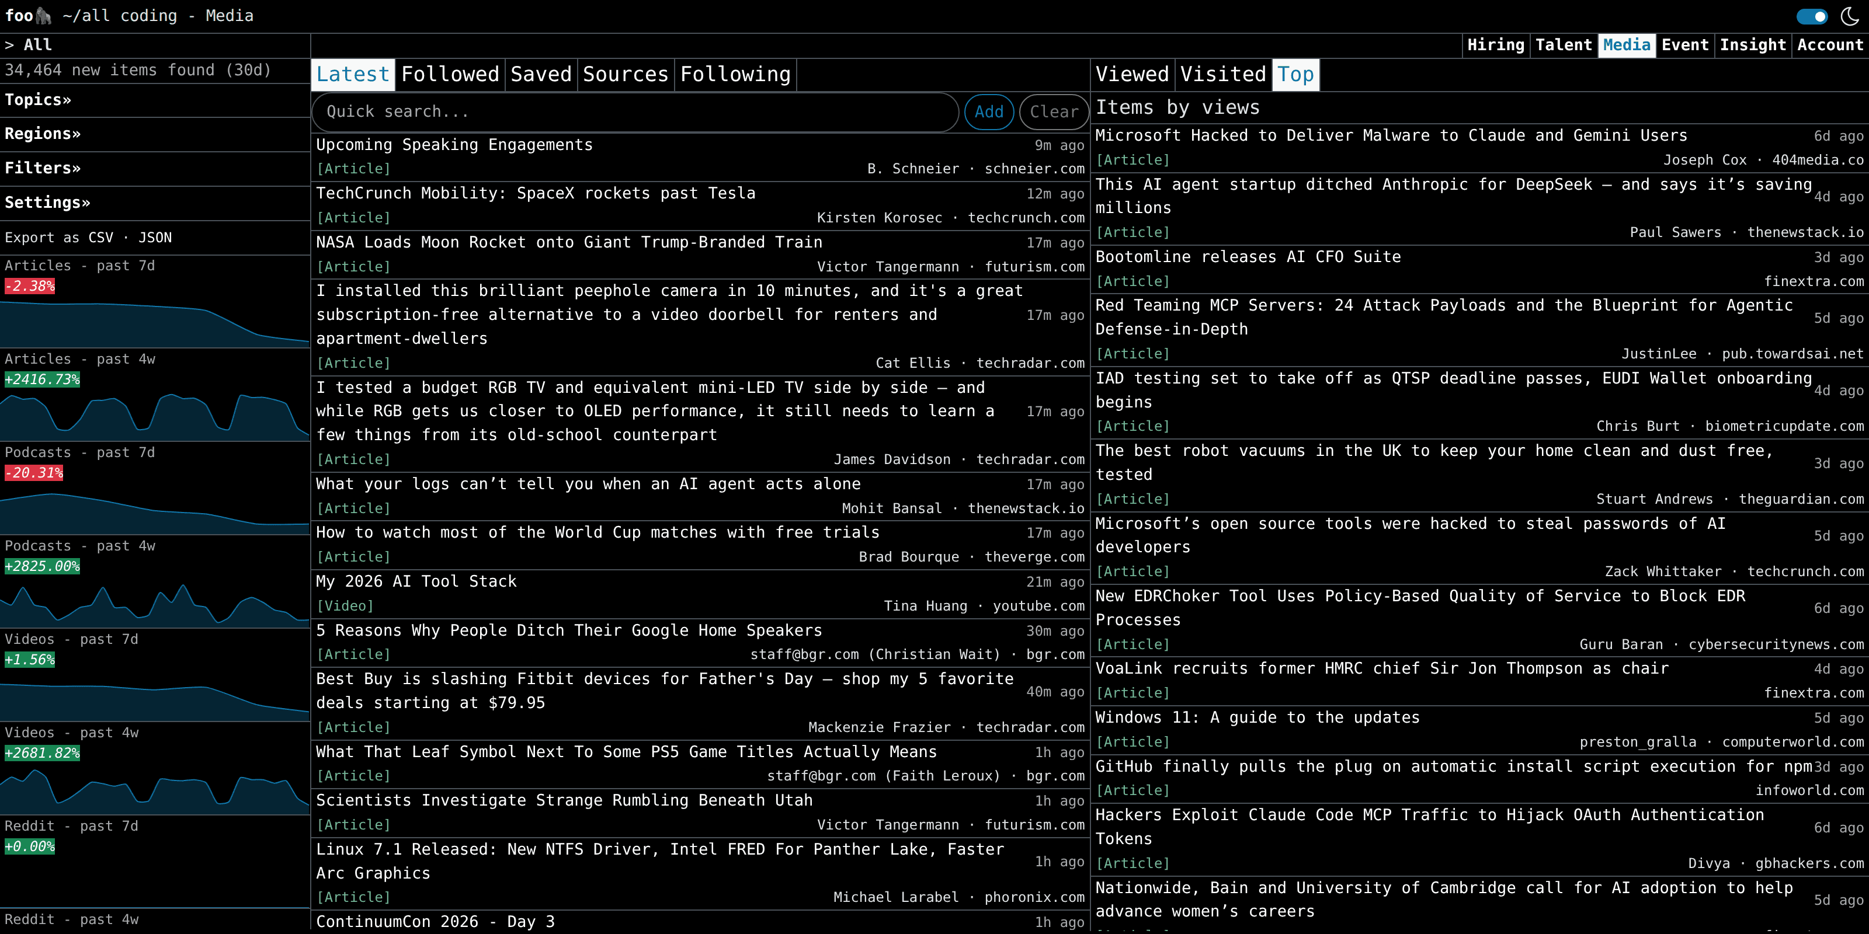
Task: Open 'Bootomline releases AI CFO Suite'
Action: (x=1248, y=257)
